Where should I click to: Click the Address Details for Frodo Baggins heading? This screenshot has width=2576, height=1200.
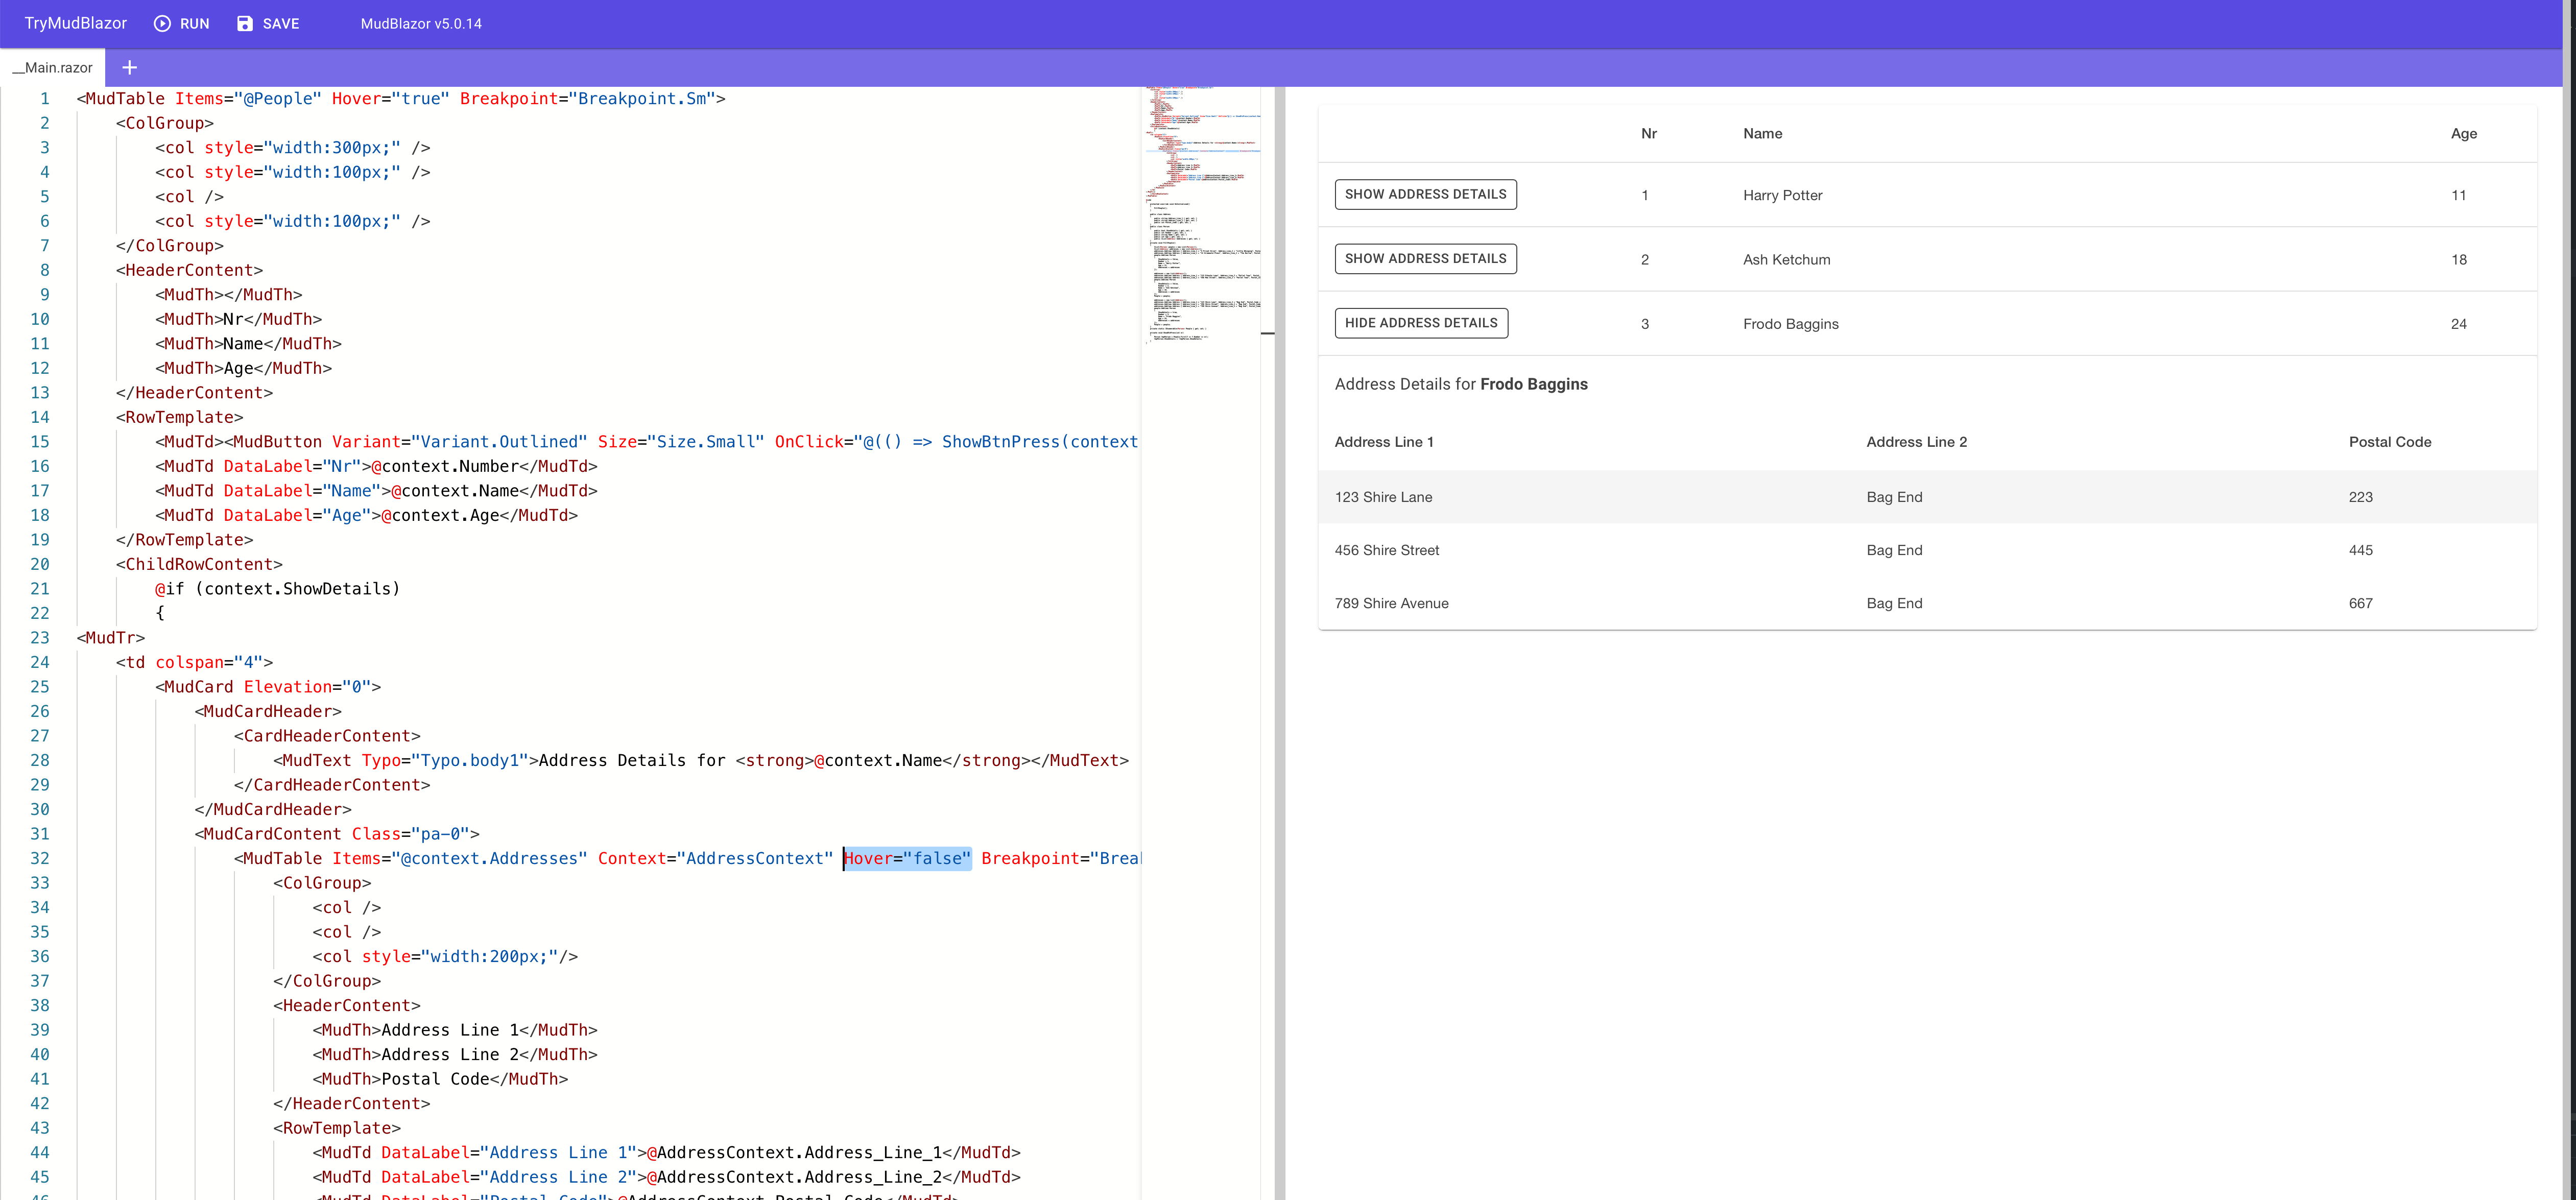1461,384
